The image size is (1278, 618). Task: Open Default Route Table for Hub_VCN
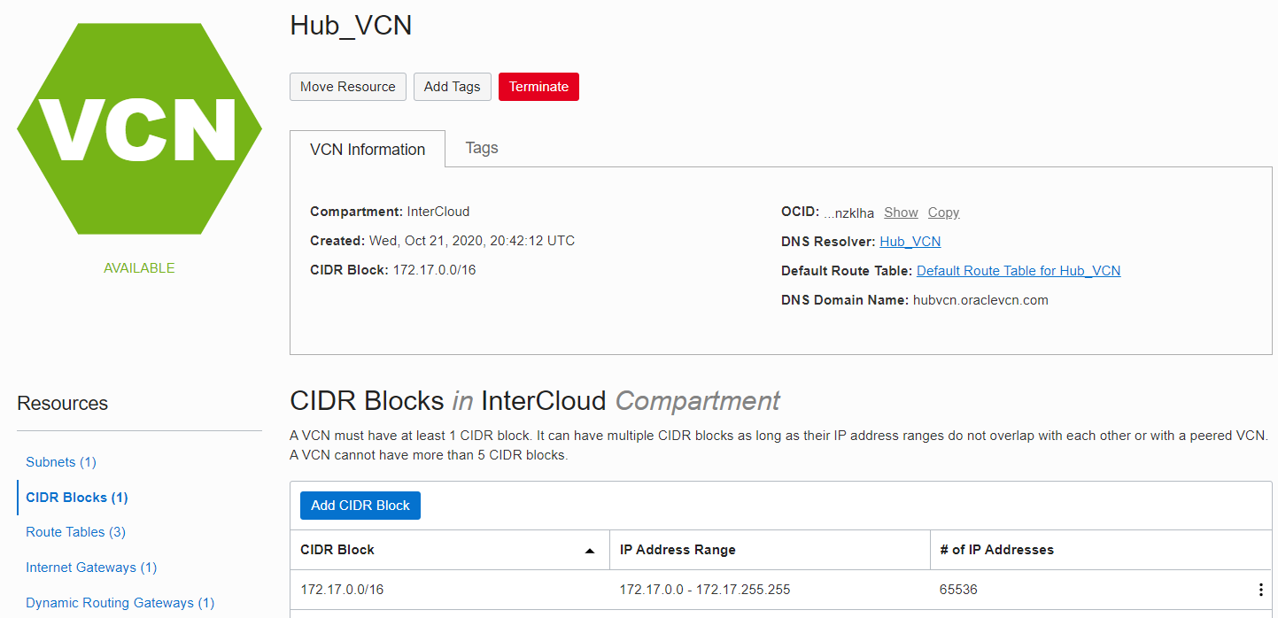pyautogui.click(x=1018, y=271)
